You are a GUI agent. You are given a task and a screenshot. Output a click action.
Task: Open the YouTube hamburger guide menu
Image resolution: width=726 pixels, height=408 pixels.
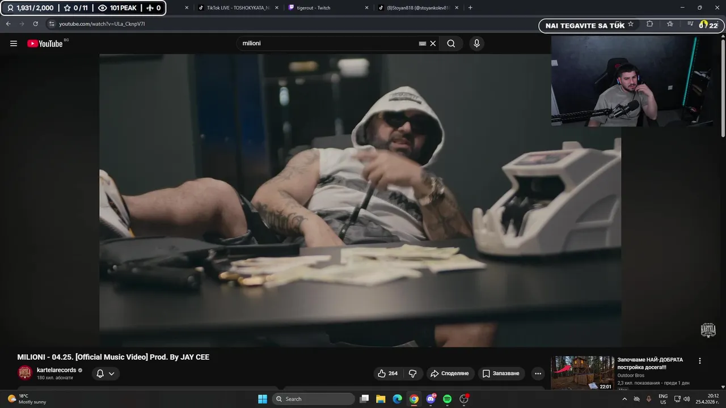click(x=14, y=44)
